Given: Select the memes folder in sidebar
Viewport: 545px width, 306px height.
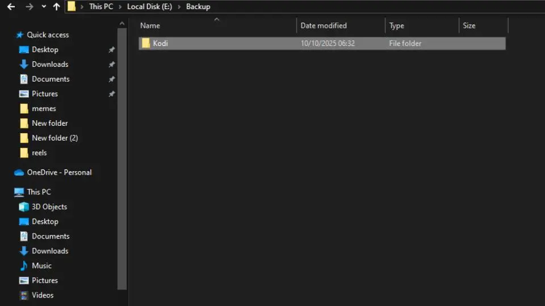Looking at the screenshot, I should pos(44,108).
